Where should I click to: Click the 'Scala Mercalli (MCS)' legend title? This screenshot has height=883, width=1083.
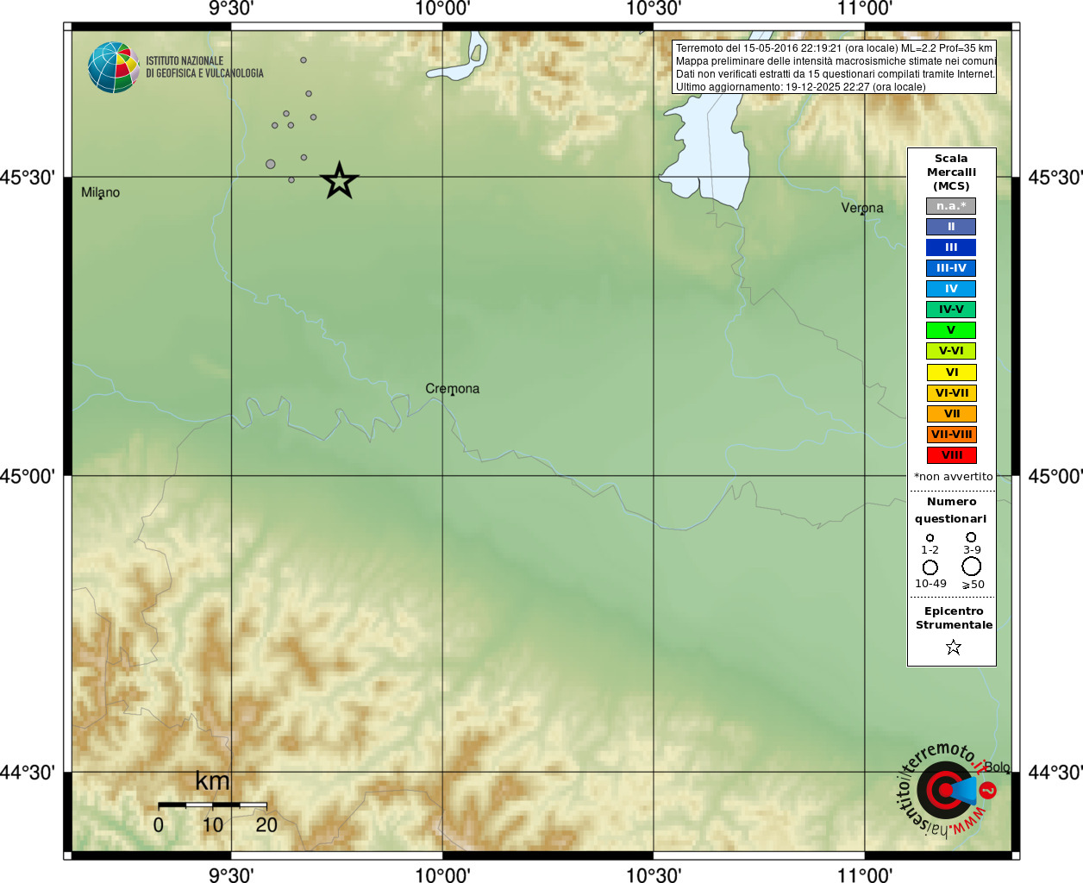click(951, 172)
